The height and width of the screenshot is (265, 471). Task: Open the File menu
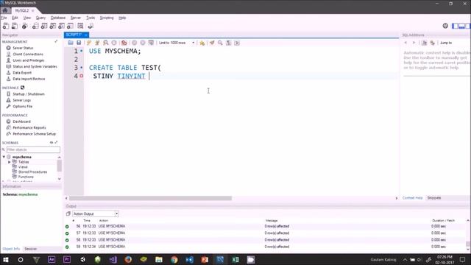click(4, 18)
